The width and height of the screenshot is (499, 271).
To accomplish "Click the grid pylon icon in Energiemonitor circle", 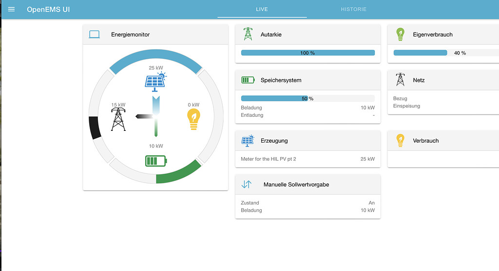I will tap(118, 119).
